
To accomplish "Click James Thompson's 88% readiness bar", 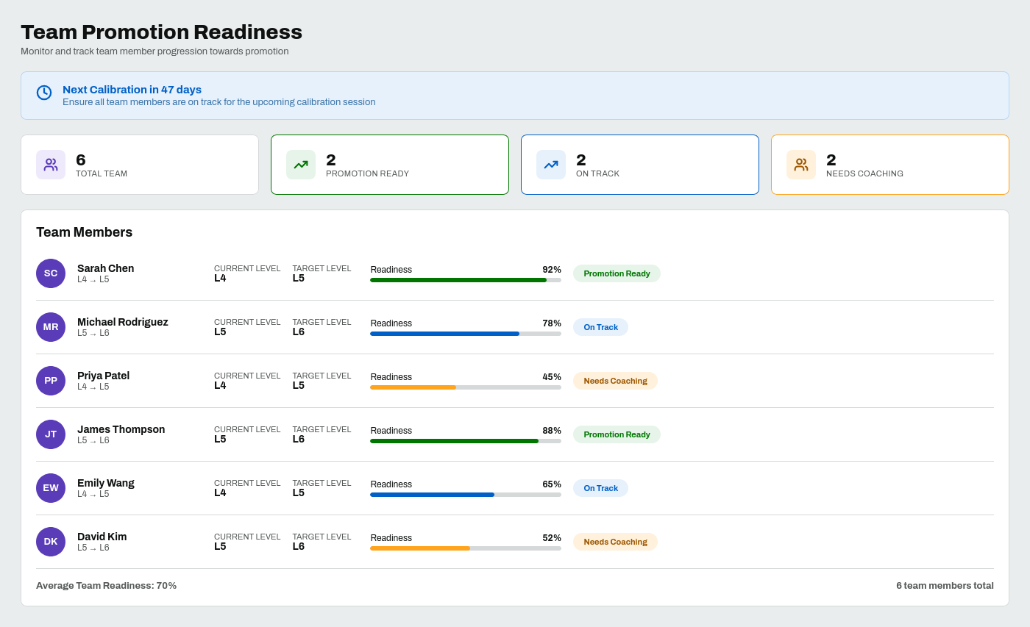I will tap(466, 441).
